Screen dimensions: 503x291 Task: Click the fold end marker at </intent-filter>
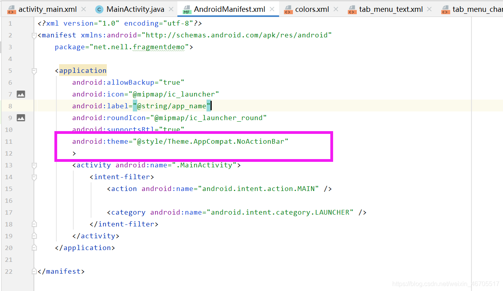tap(34, 224)
